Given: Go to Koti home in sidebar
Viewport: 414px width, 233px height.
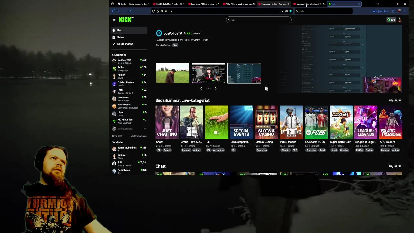Looking at the screenshot, I should 129,30.
